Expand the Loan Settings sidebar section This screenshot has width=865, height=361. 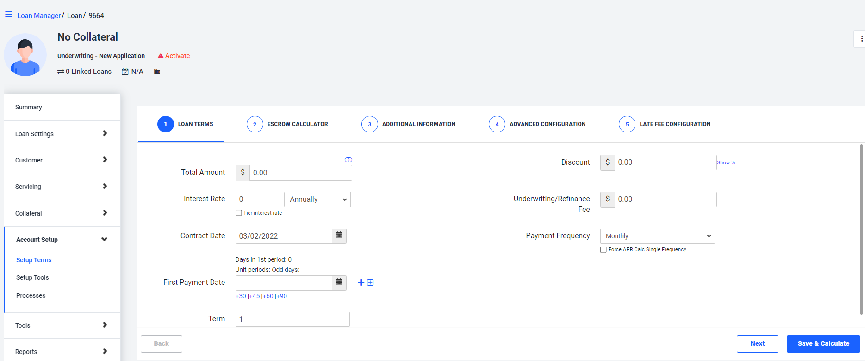(62, 134)
